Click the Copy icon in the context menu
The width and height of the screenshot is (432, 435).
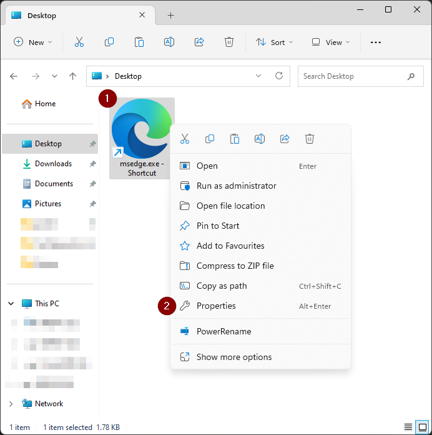(210, 139)
